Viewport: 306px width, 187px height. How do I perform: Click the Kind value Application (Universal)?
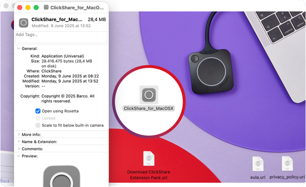click(62, 56)
